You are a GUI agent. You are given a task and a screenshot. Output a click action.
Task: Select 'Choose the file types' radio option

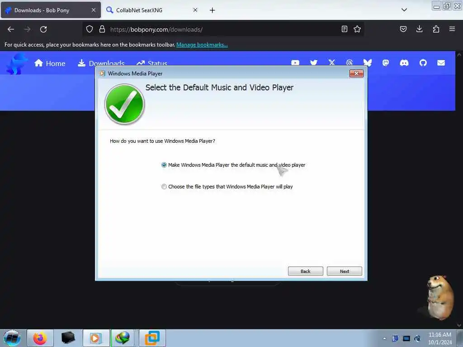[x=164, y=187]
